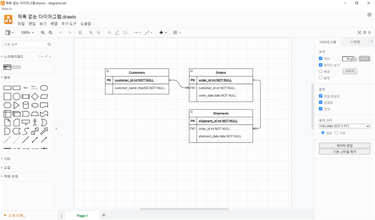Click the zoom out magnifier icon
This screenshot has width=375, height=220.
[x=51, y=33]
